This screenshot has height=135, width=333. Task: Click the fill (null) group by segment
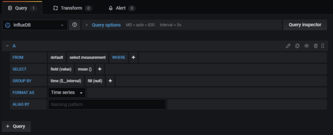tap(95, 81)
